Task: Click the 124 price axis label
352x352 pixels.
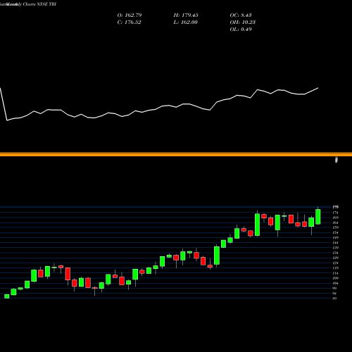Action: 335,263
